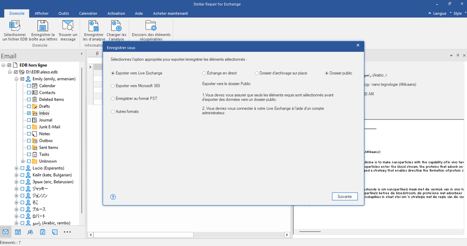Click Charger l'analyse icon
Image resolution: width=467 pixels, height=246 pixels.
pos(116,26)
